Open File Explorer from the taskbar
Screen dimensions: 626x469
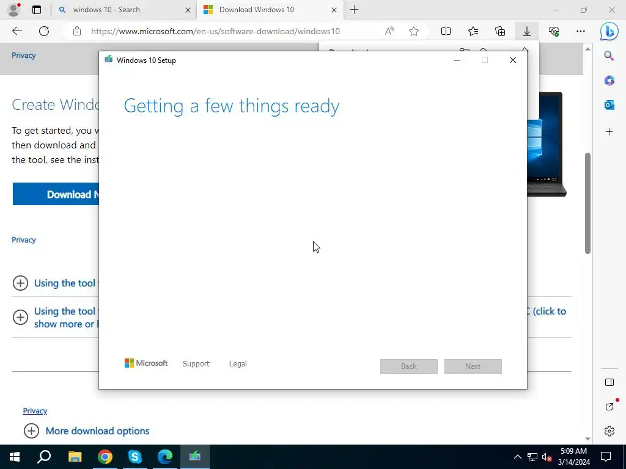75,457
